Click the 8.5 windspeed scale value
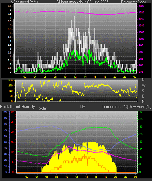 pyautogui.click(x=9, y=6)
